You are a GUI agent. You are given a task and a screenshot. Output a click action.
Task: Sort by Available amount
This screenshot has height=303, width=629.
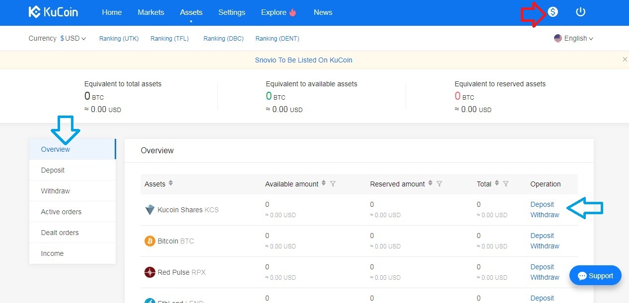tap(324, 183)
